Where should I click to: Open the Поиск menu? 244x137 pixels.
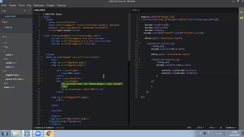22,5
